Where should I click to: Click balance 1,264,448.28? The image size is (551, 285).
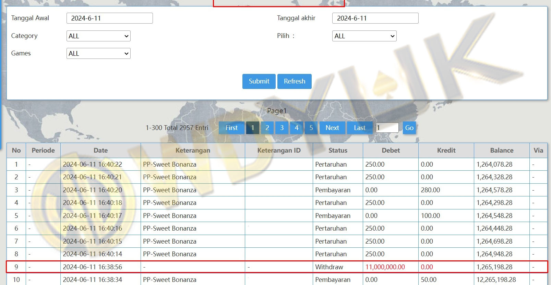(494, 228)
